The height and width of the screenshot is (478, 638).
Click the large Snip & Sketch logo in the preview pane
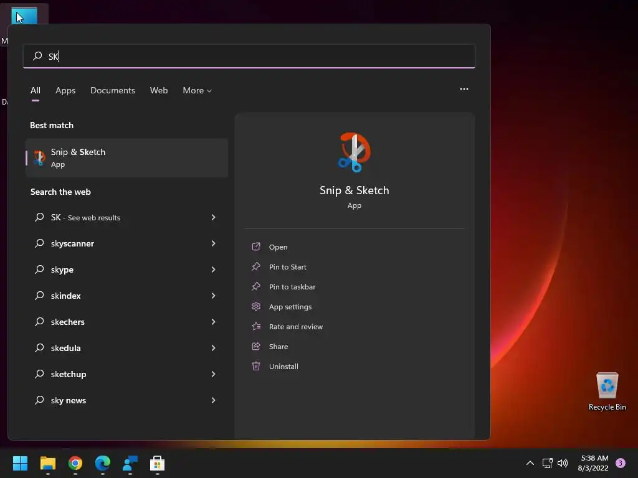(354, 152)
